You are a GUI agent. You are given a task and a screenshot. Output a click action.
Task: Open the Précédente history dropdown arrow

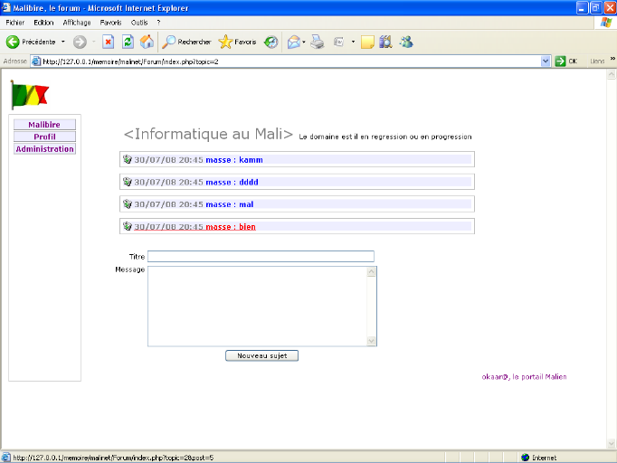[63, 42]
